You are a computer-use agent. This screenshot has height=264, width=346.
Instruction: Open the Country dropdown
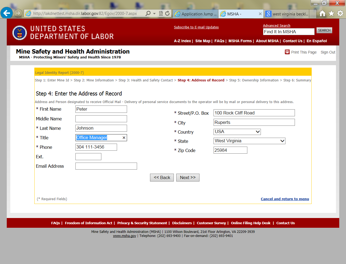(x=237, y=132)
